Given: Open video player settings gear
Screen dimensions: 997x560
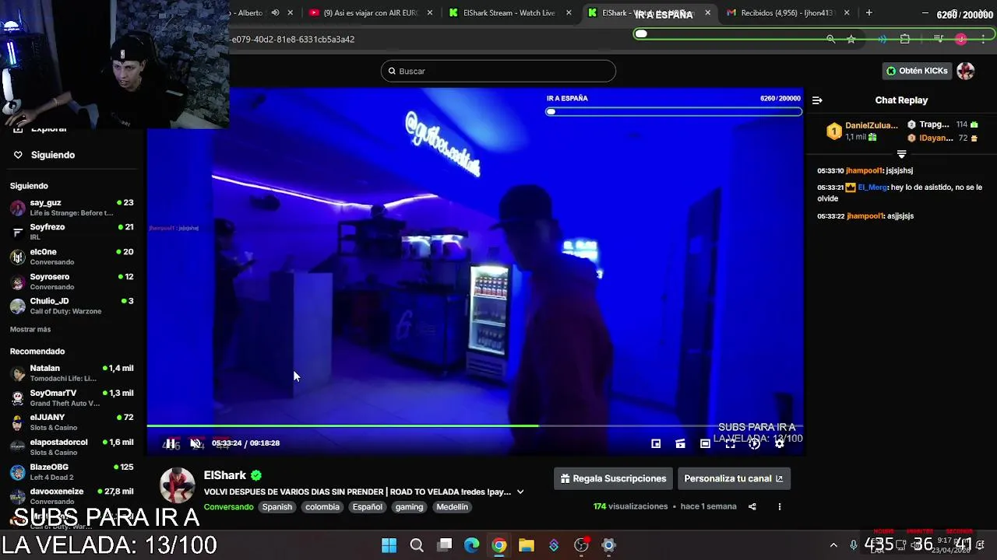Looking at the screenshot, I should pyautogui.click(x=780, y=443).
